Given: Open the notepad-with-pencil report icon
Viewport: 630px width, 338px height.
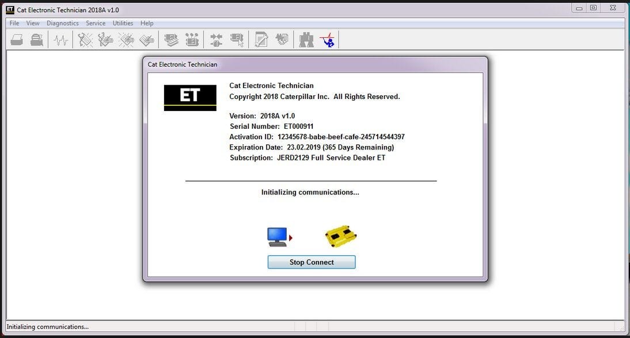Looking at the screenshot, I should pos(261,40).
